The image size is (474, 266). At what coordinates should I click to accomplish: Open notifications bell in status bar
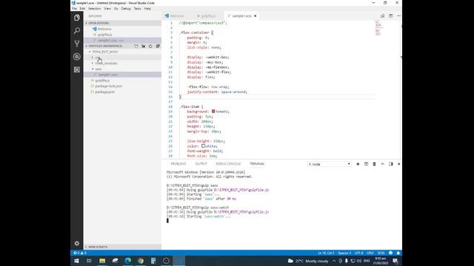click(398, 253)
